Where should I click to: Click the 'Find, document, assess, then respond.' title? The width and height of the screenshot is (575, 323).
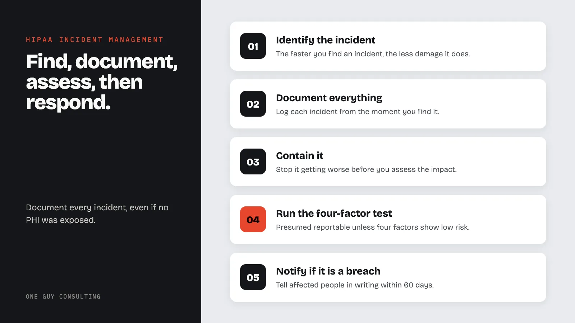[102, 82]
